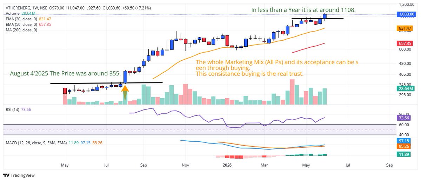Click the 480.00 price scale value
421x181 pixels.
point(406,63)
